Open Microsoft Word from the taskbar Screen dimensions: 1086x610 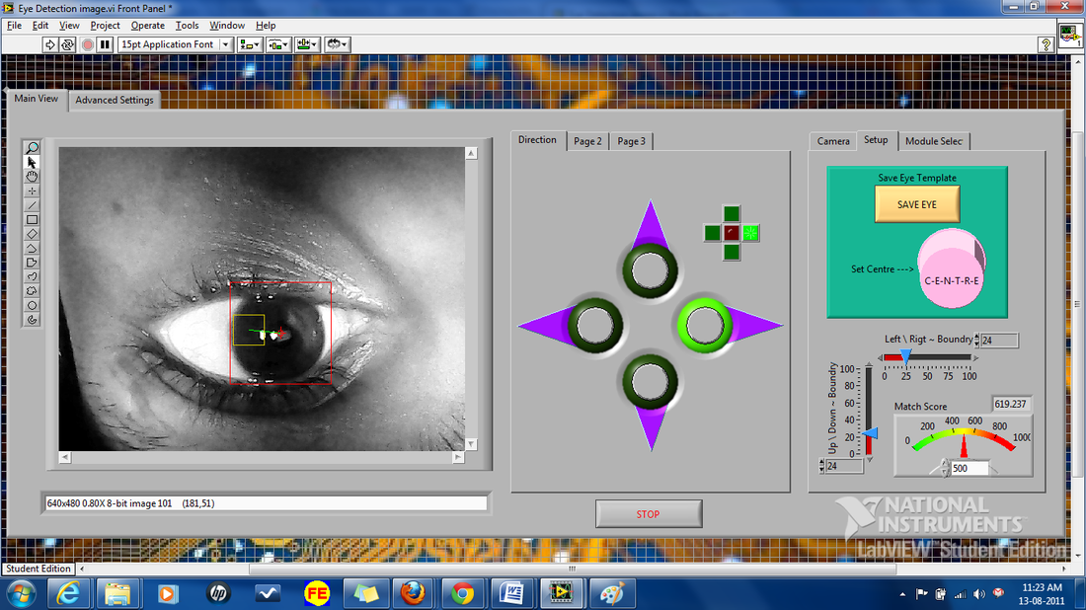[511, 593]
